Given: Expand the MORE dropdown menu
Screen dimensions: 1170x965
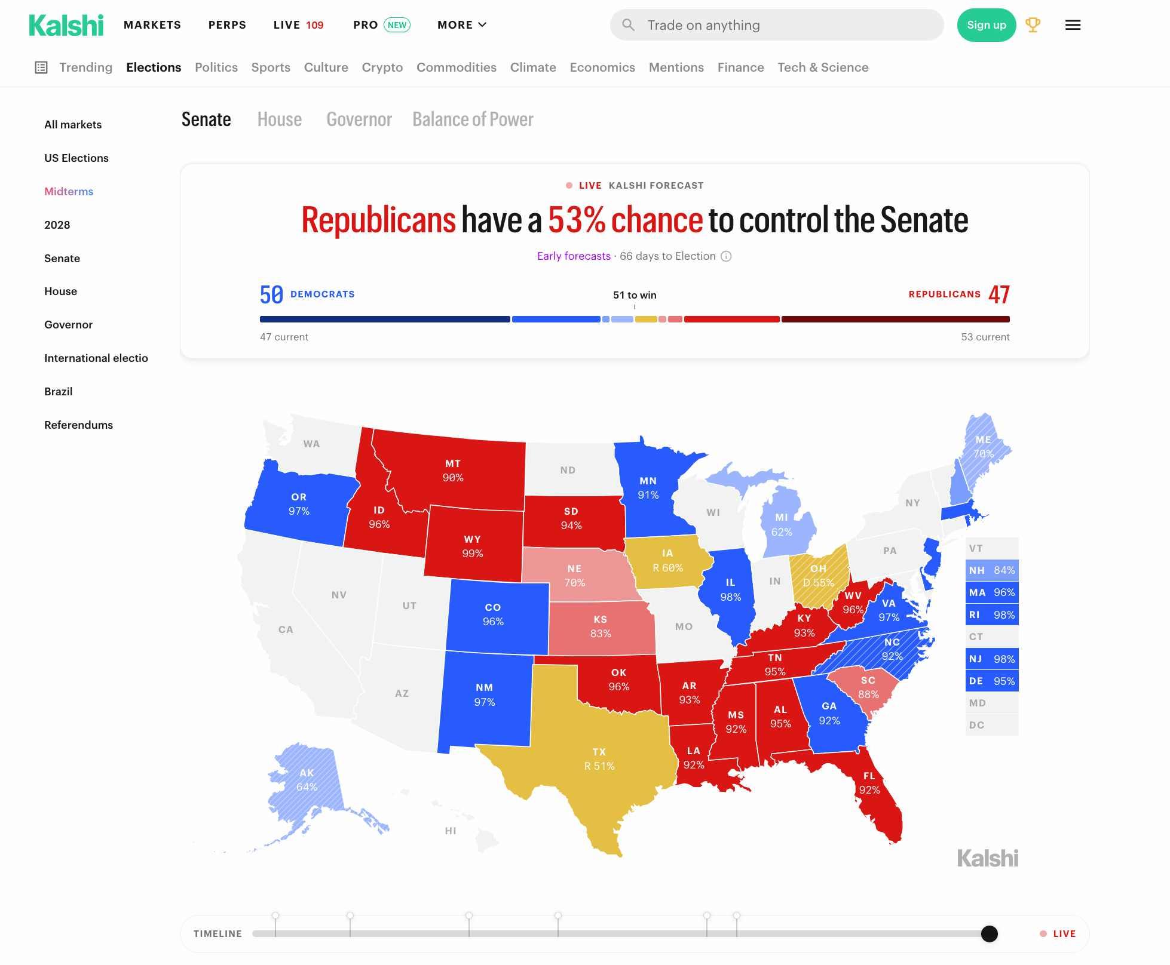Looking at the screenshot, I should 462,25.
